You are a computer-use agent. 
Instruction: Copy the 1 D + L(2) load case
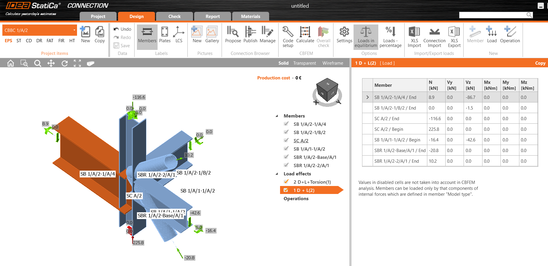point(540,63)
